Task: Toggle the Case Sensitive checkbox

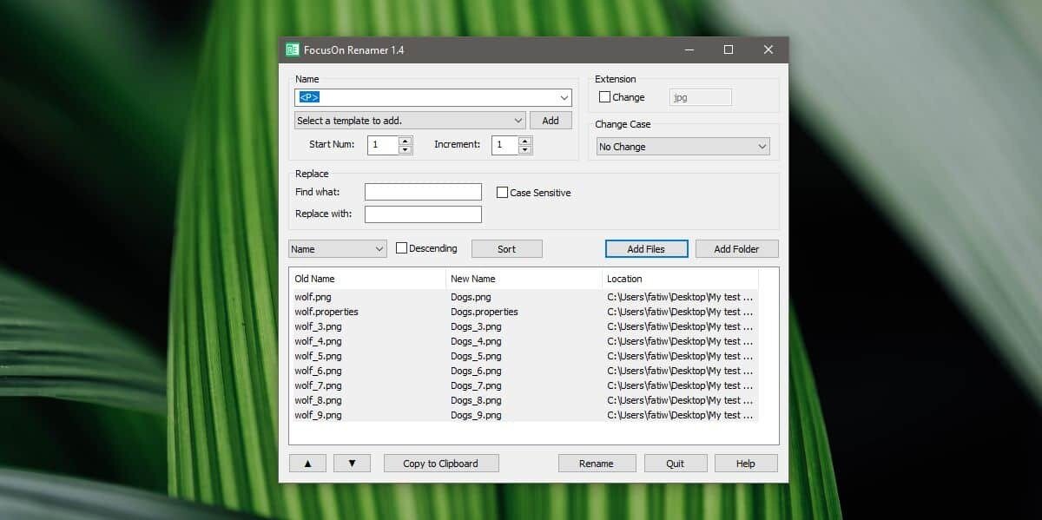Action: click(502, 193)
